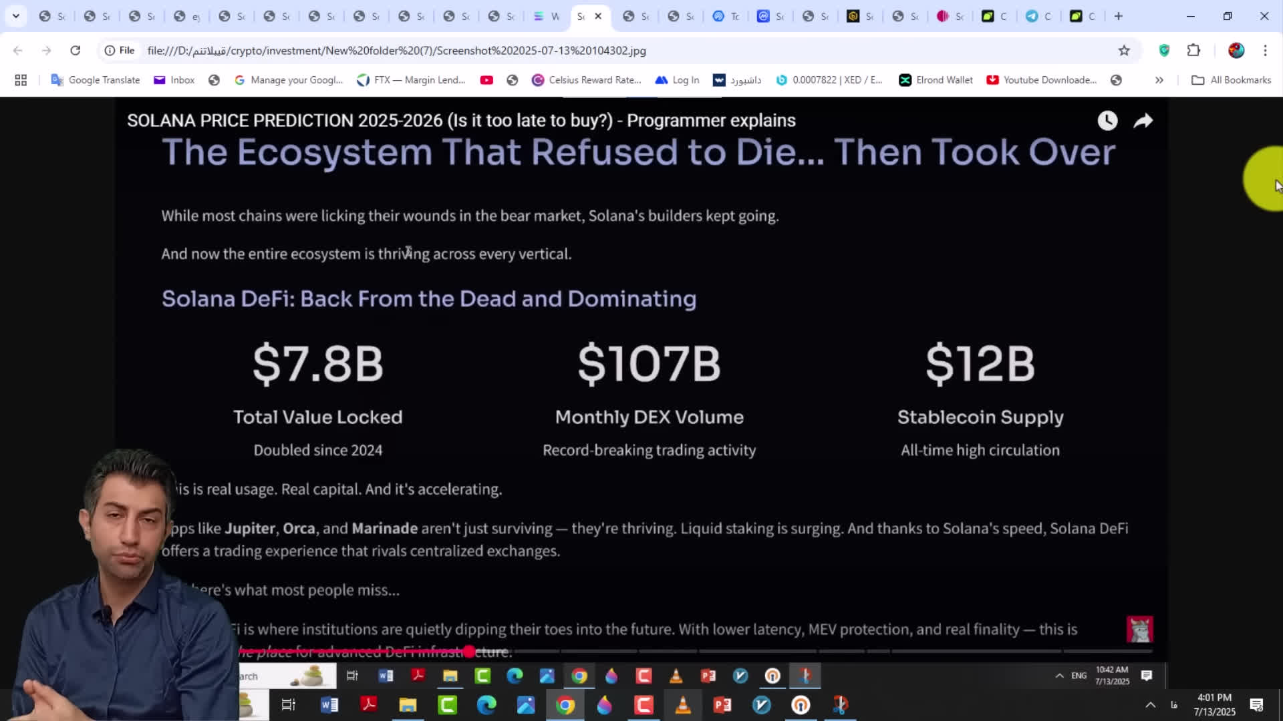Click the '$12B' Stablecoin Supply figure
Viewport: 1283px width, 721px height.
pyautogui.click(x=980, y=364)
